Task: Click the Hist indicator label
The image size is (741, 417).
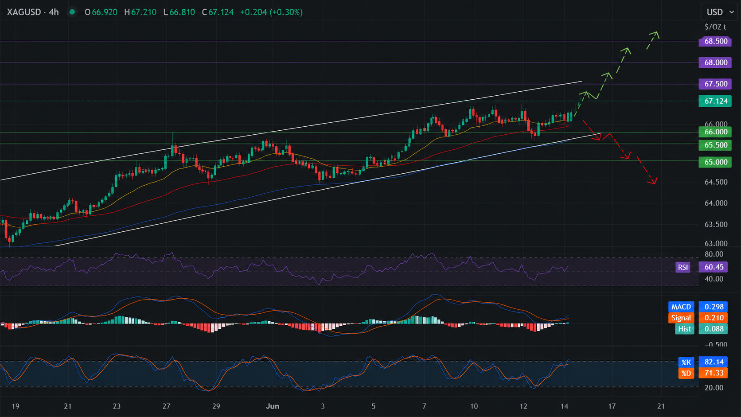Action: pyautogui.click(x=684, y=329)
